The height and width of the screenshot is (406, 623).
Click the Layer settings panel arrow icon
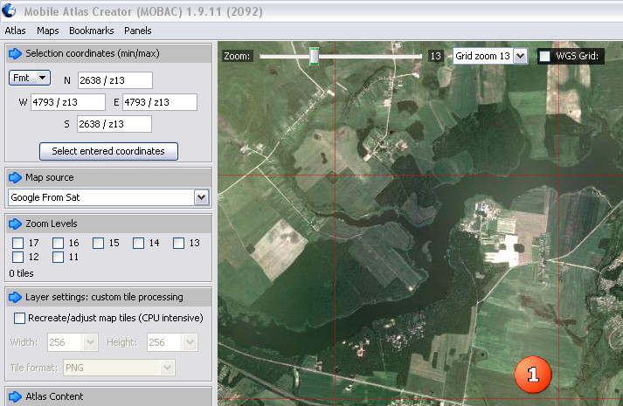pos(15,298)
